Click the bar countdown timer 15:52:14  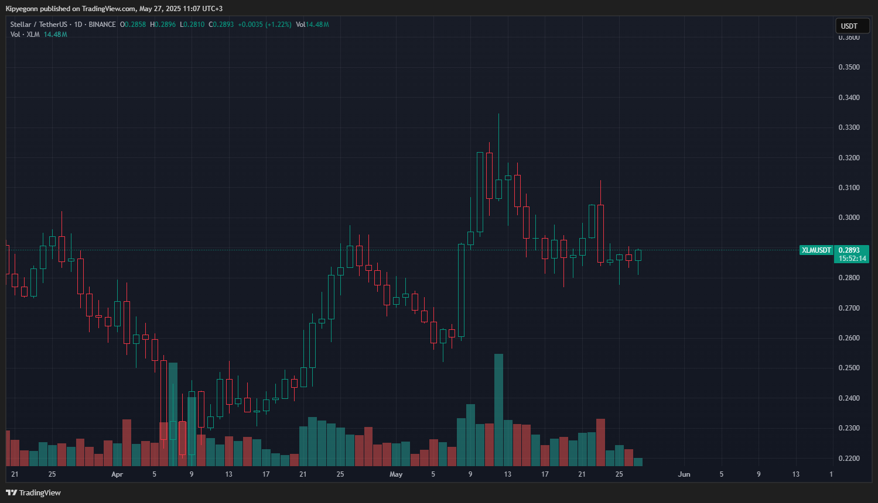852,259
